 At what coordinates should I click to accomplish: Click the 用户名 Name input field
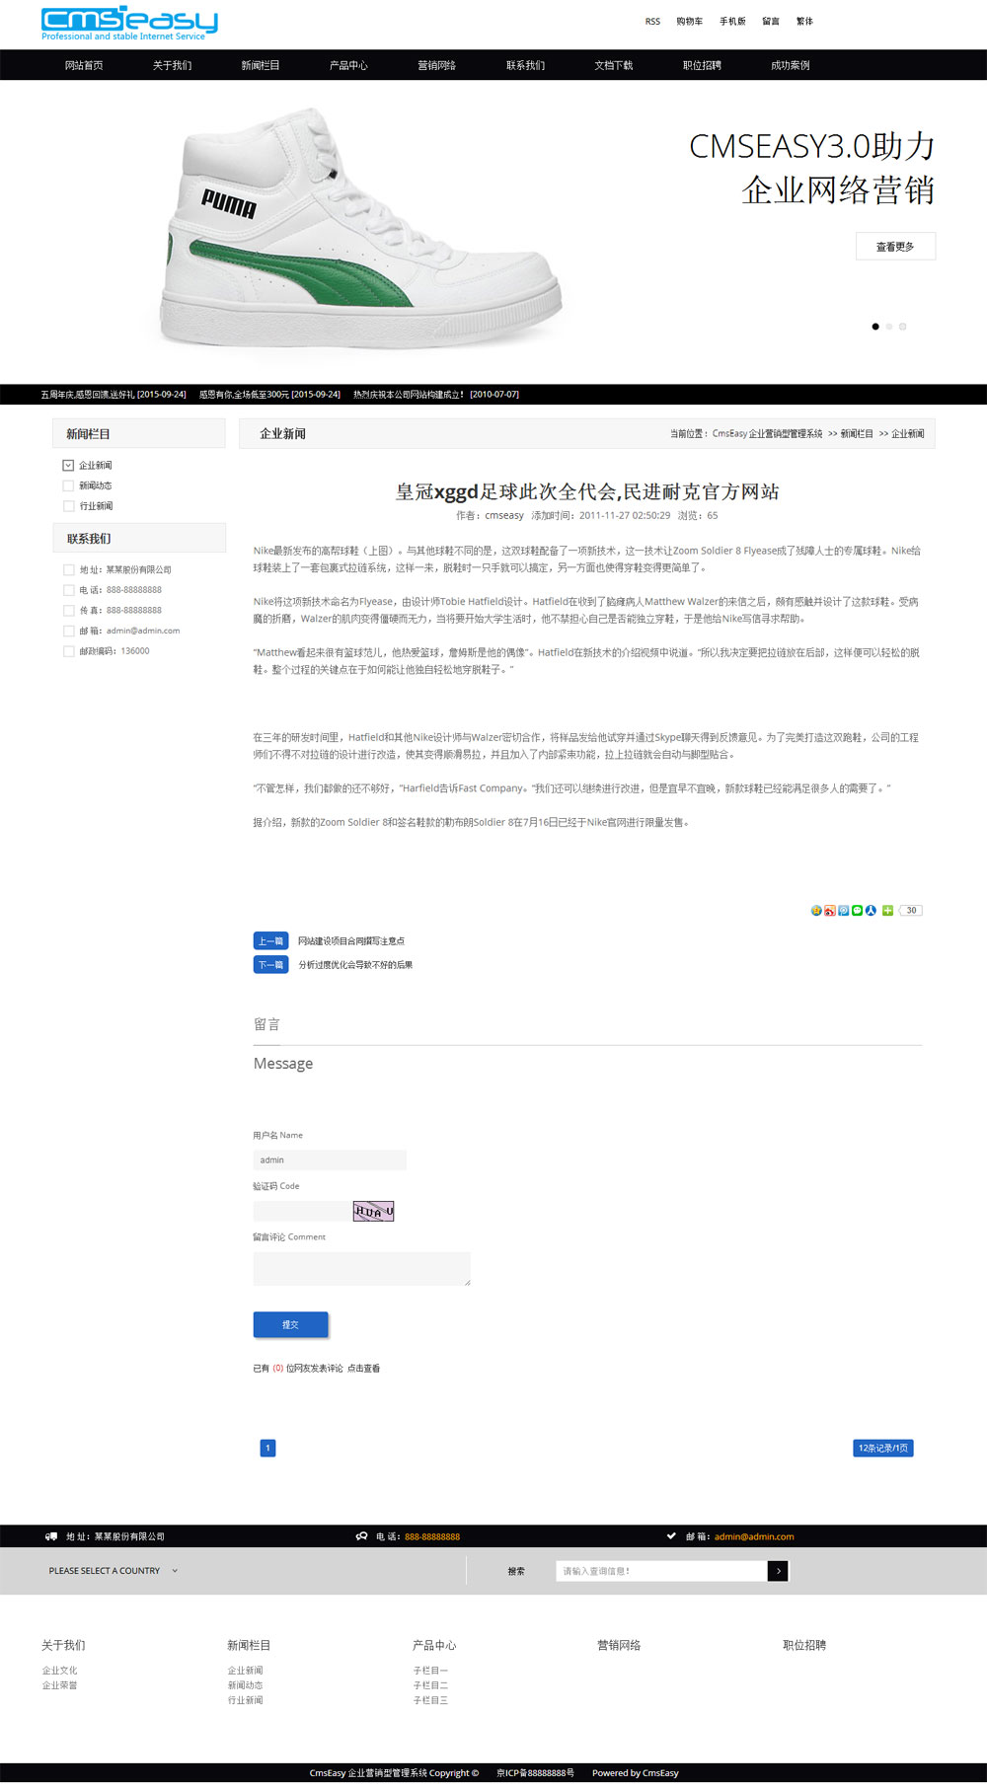click(330, 1160)
